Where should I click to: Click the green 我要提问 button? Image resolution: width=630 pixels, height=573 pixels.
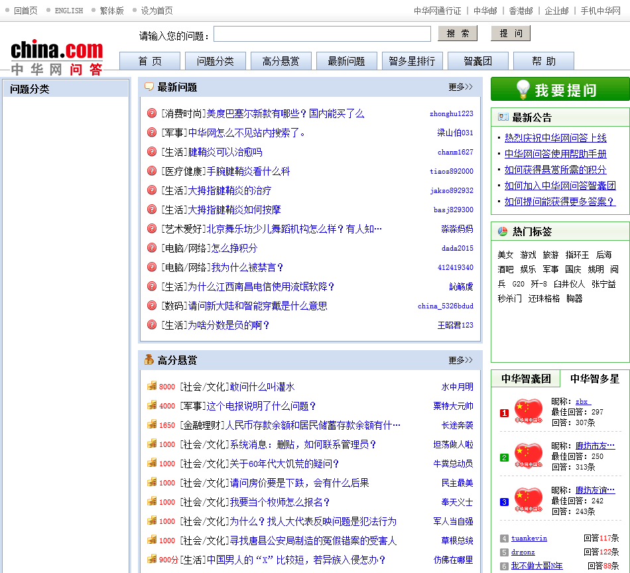coord(560,90)
